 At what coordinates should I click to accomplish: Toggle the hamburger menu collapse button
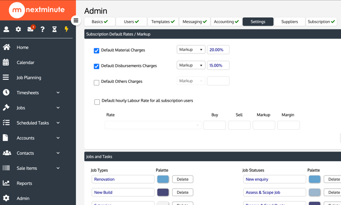(76, 21)
